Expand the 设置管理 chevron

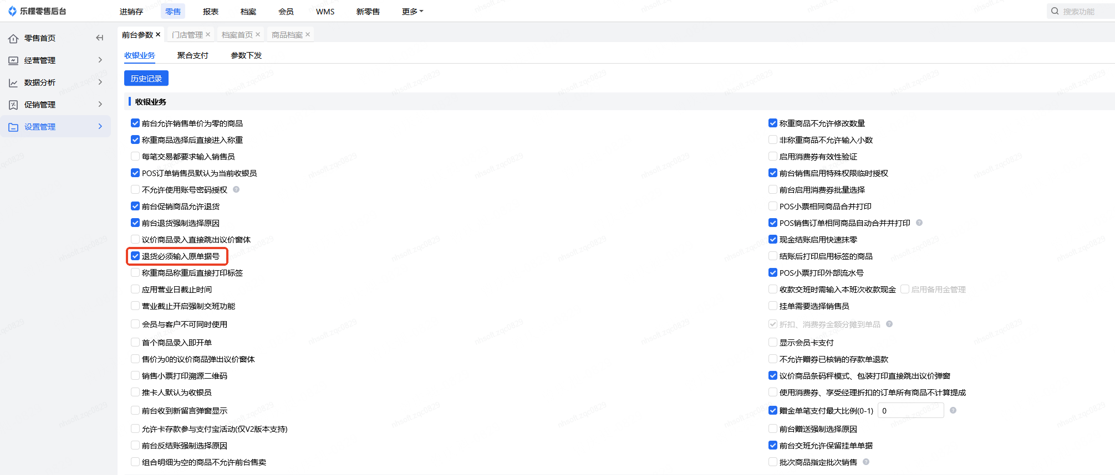click(100, 126)
